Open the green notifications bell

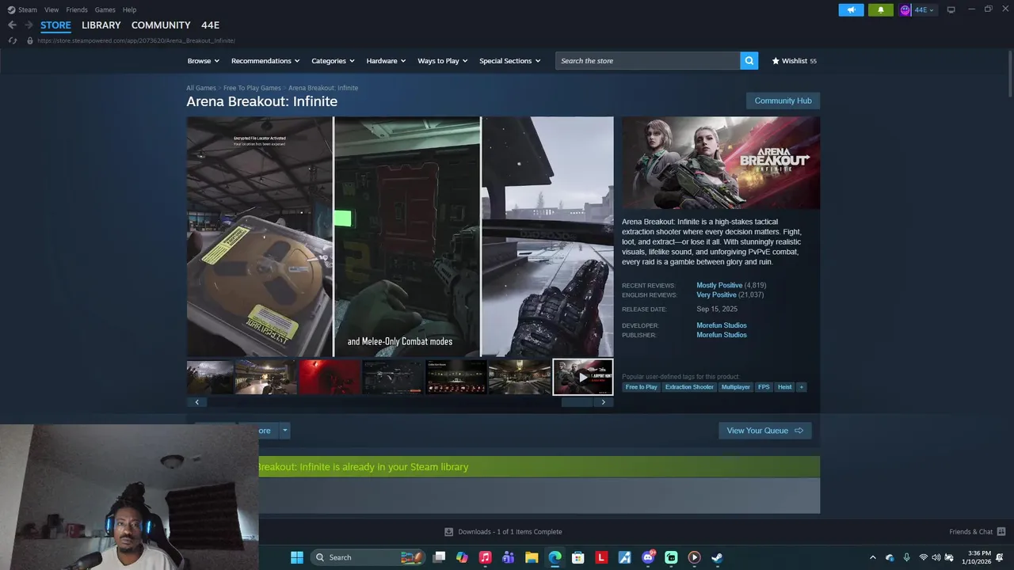point(881,9)
